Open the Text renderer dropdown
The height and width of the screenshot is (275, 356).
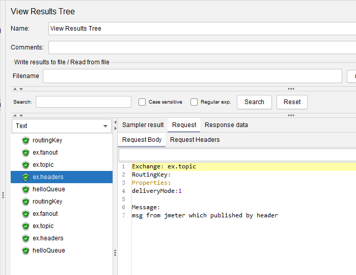62,126
